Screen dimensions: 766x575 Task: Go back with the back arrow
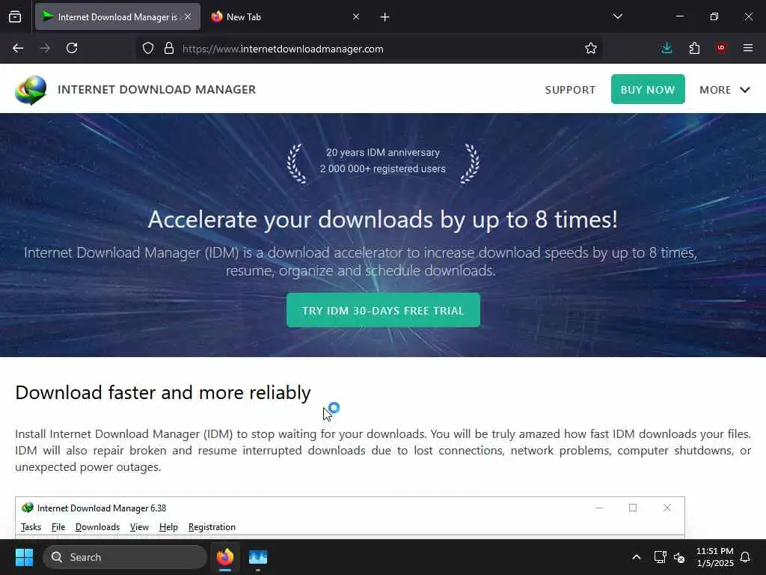click(x=18, y=48)
